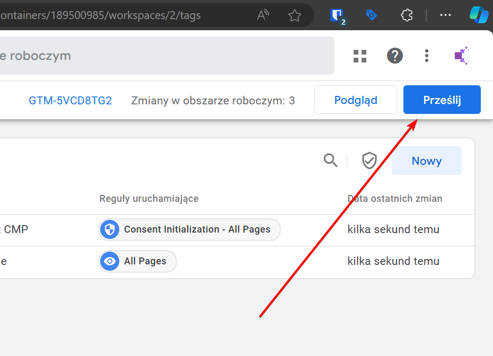The height and width of the screenshot is (356, 493).
Task: Open the browser Extensions puzzle icon
Action: (x=407, y=15)
